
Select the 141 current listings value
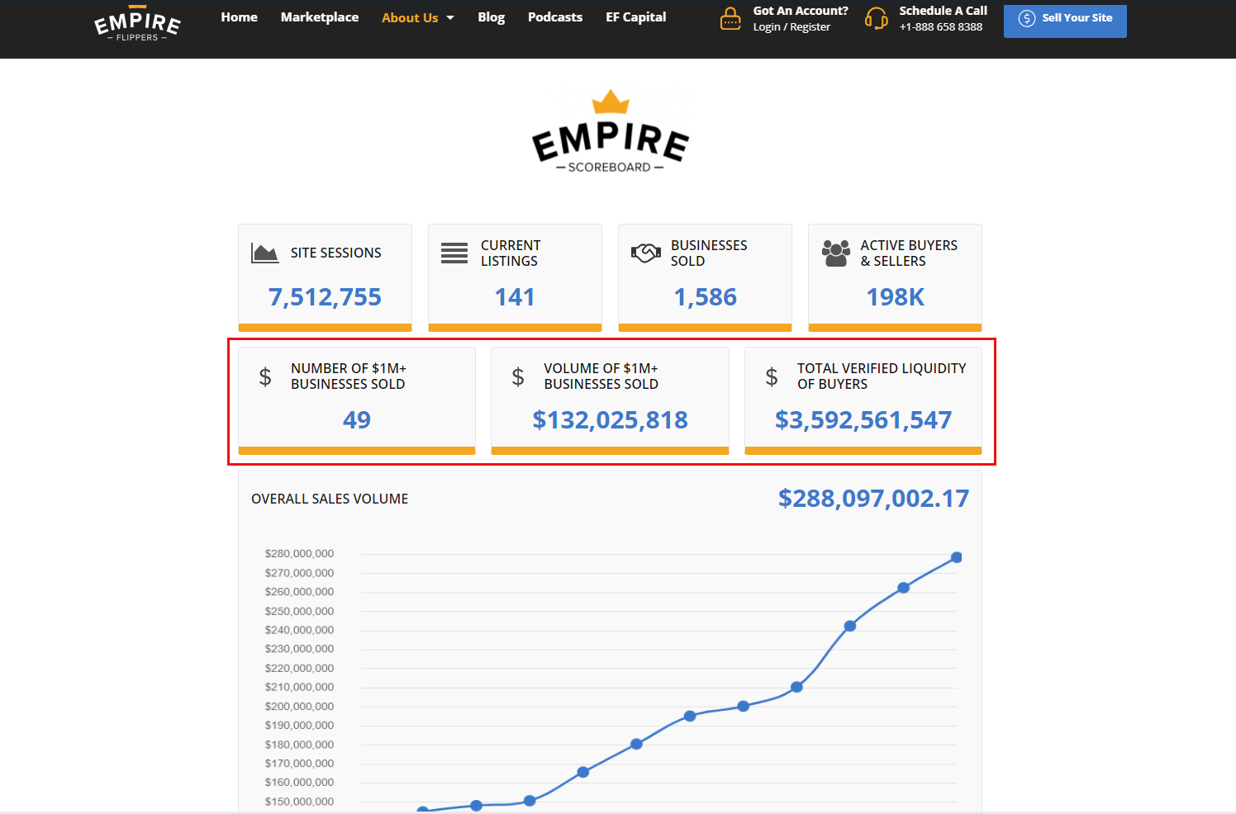515,297
